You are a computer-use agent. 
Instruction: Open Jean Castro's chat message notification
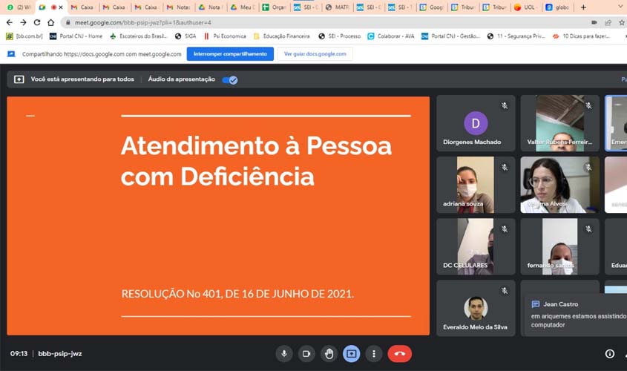(x=575, y=314)
